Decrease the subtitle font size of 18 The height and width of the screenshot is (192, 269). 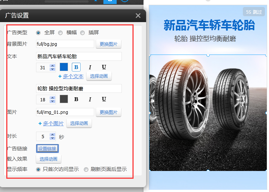tap(52, 101)
